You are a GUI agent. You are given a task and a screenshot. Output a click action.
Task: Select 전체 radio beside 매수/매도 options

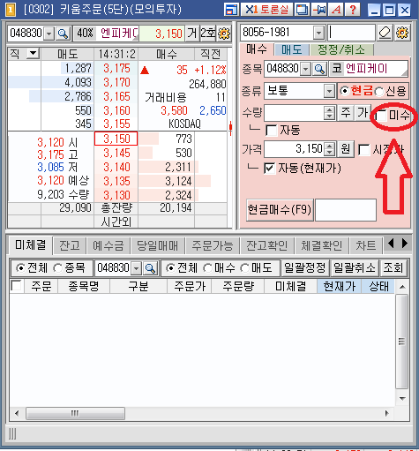point(170,268)
